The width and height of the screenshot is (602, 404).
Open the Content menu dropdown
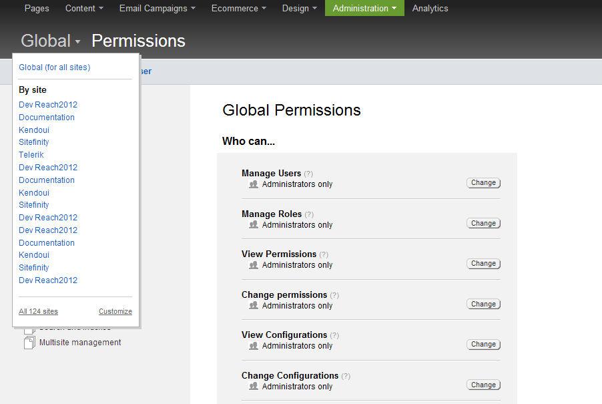pyautogui.click(x=84, y=9)
